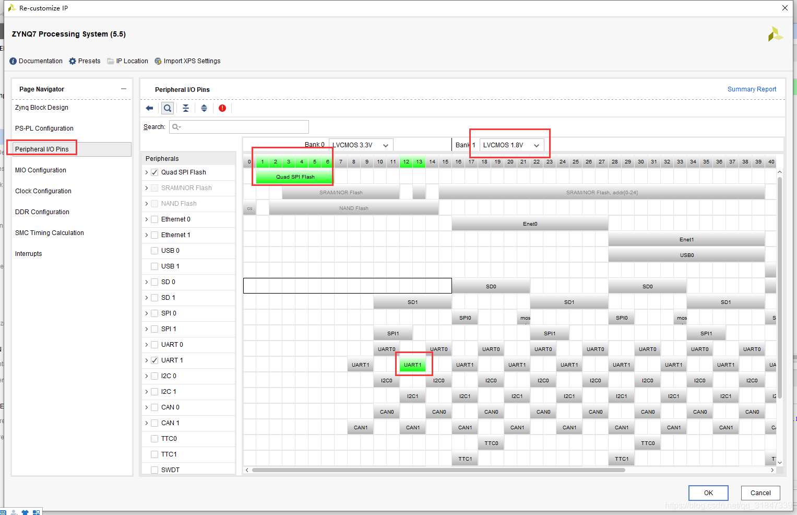Click into the Search input field
This screenshot has height=515, width=797.
[239, 127]
